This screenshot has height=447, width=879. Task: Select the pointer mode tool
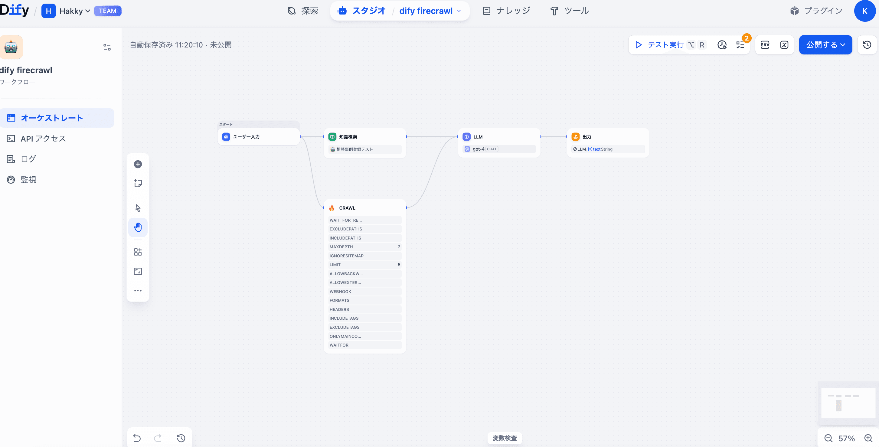pyautogui.click(x=138, y=208)
